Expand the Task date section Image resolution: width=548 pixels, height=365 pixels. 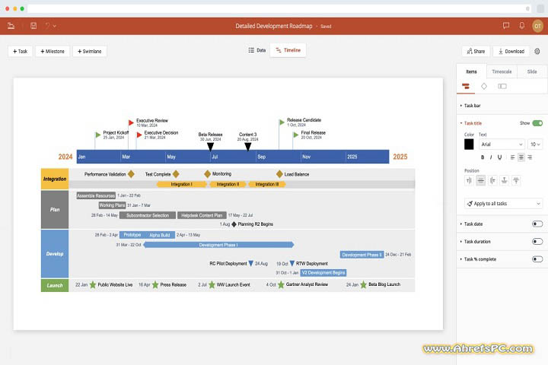[473, 224]
